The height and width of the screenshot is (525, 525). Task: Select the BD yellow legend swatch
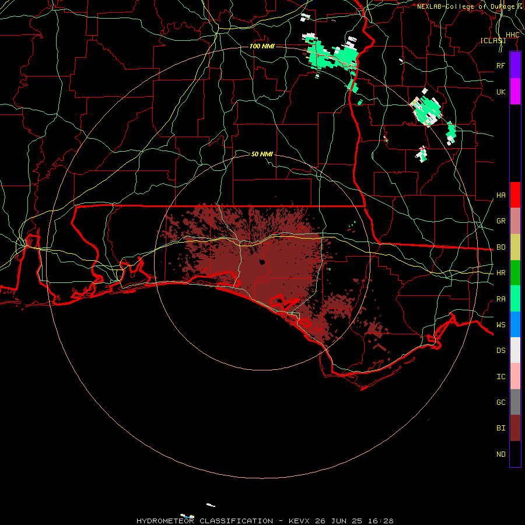(x=515, y=247)
